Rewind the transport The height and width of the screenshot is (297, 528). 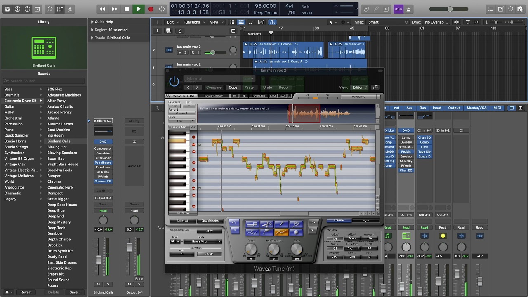pos(102,9)
